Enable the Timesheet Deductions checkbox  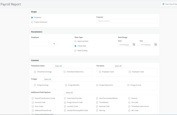pos(65,72)
